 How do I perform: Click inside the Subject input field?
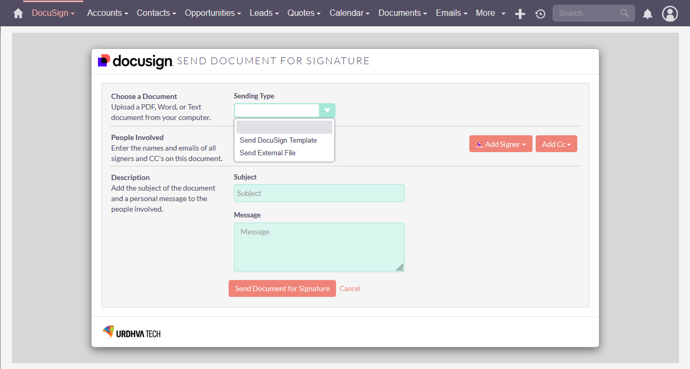coord(319,193)
